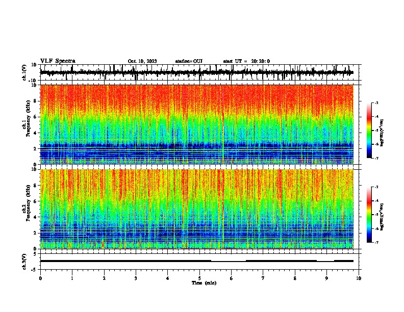
Task: Click the "8" kHz tick on ch.1 frequency axis
Action: (35, 101)
